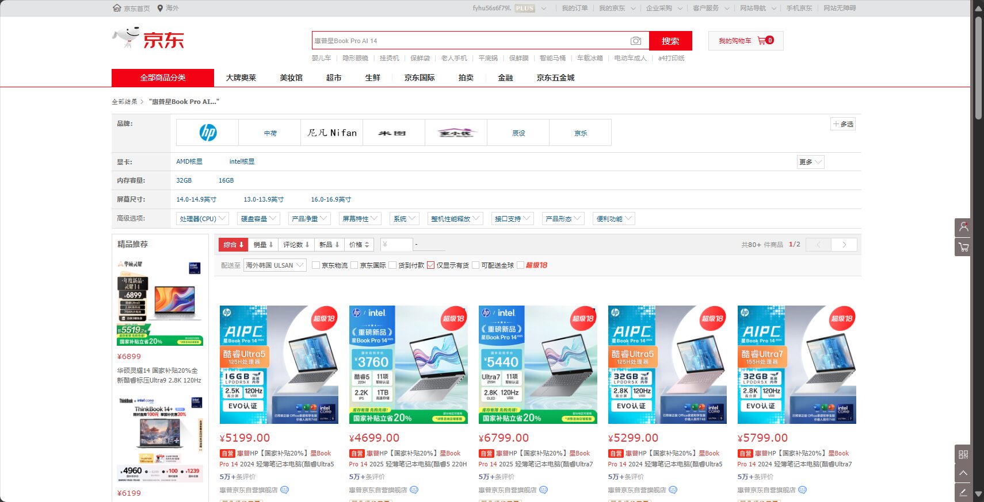Chat with seller of ¥6799 laptop
Viewport: 984px width, 502px height.
[543, 490]
